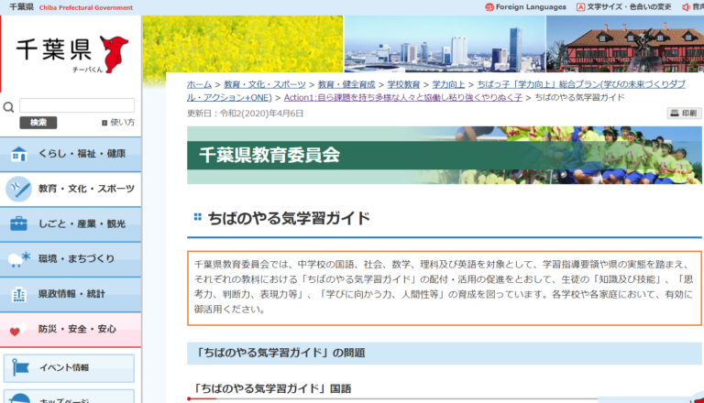Click the weather icon for 環境・まちづくり
This screenshot has width=704, height=403.
coord(19,259)
